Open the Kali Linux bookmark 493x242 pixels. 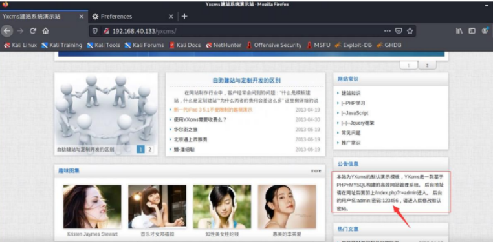pyautogui.click(x=21, y=45)
